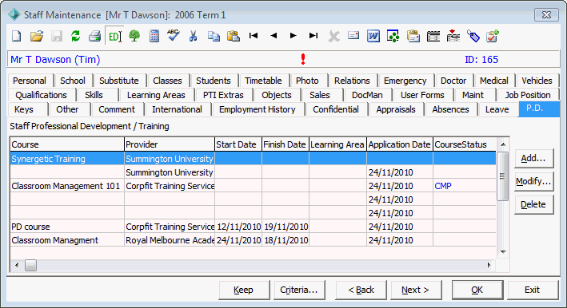Click the grayed Save floppy disk icon
Image resolution: width=567 pixels, height=308 pixels.
(57, 36)
